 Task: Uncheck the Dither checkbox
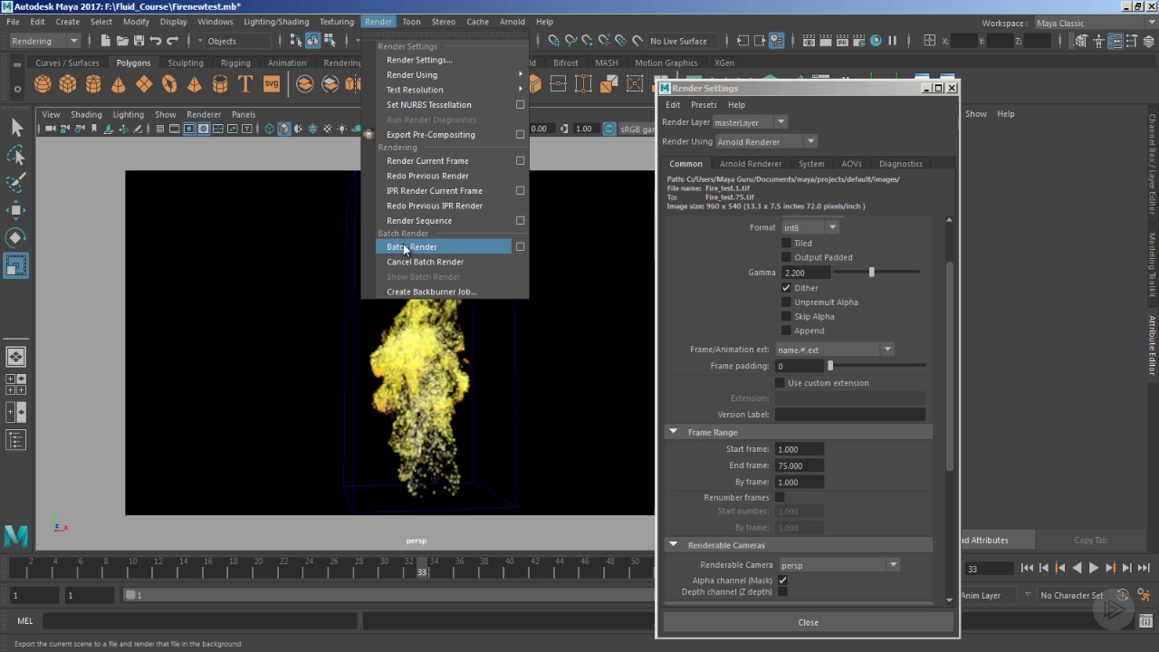tap(786, 288)
